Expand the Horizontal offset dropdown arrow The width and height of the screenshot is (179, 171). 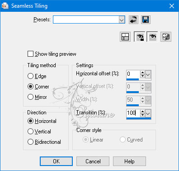click(148, 74)
